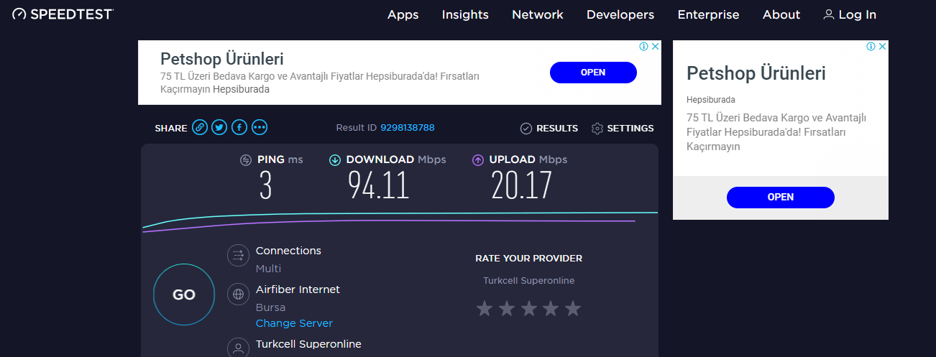Click the Connections mode icon
Viewport: 936px width, 357px height.
tap(238, 255)
